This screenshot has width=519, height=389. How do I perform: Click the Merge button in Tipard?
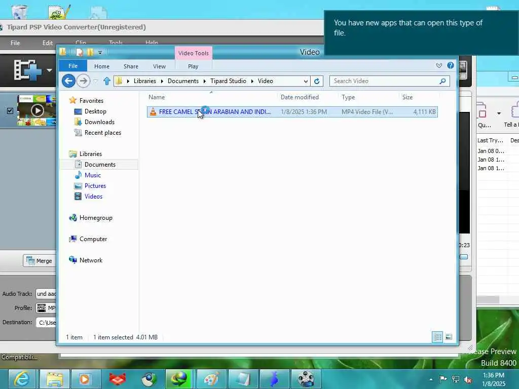[x=40, y=261]
